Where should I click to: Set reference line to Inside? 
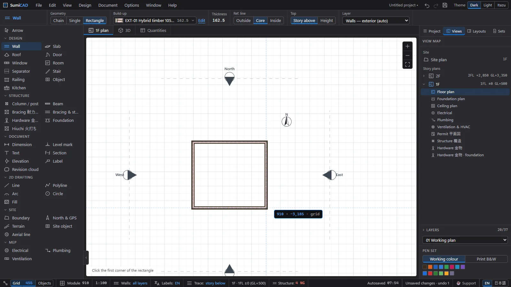click(276, 20)
